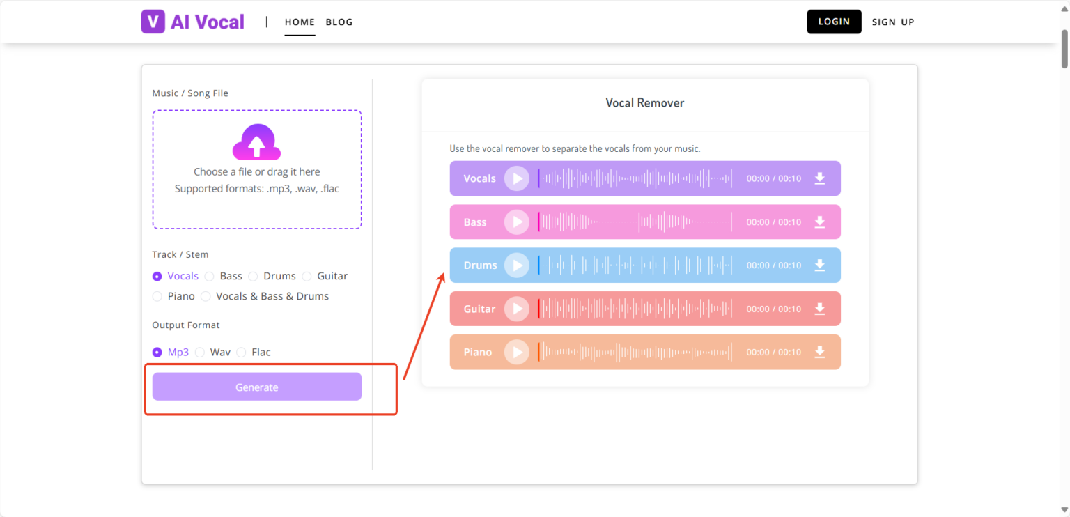1070x517 pixels.
Task: Choose Flac output format
Action: tap(242, 353)
